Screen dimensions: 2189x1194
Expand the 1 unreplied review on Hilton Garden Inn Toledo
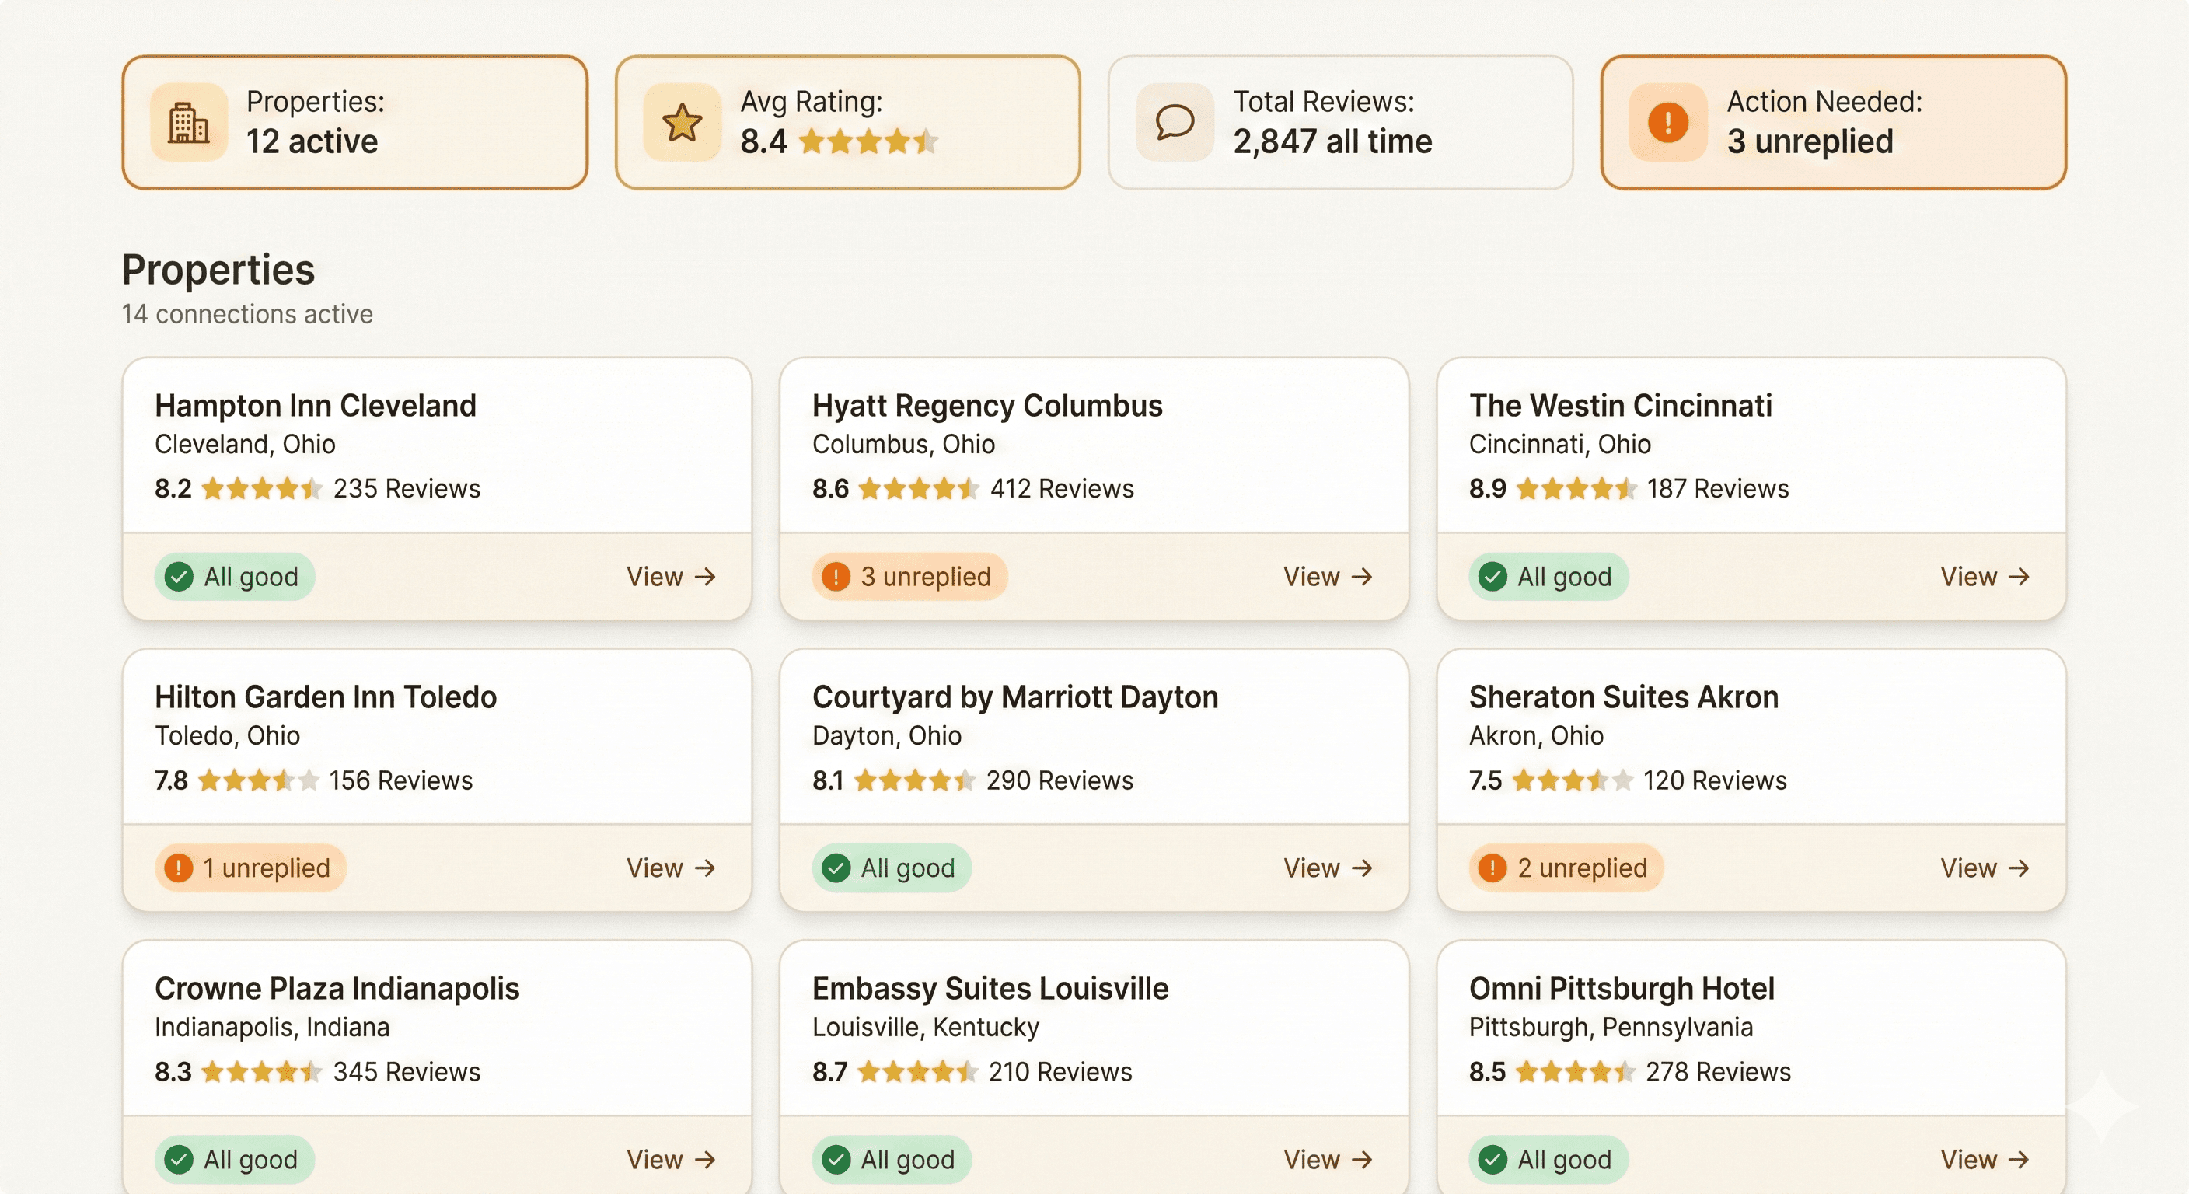click(250, 868)
